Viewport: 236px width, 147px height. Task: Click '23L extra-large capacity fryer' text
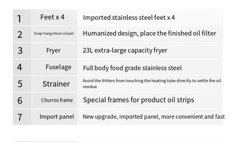[x=125, y=50]
